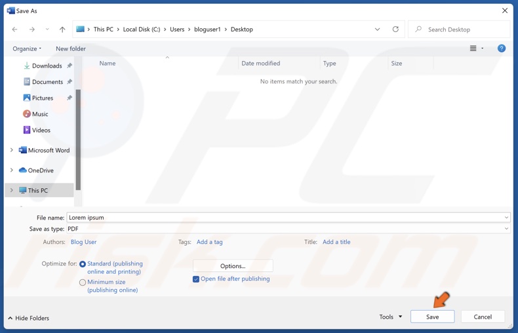The image size is (518, 333).
Task: Click the Save button
Action: coord(433,317)
